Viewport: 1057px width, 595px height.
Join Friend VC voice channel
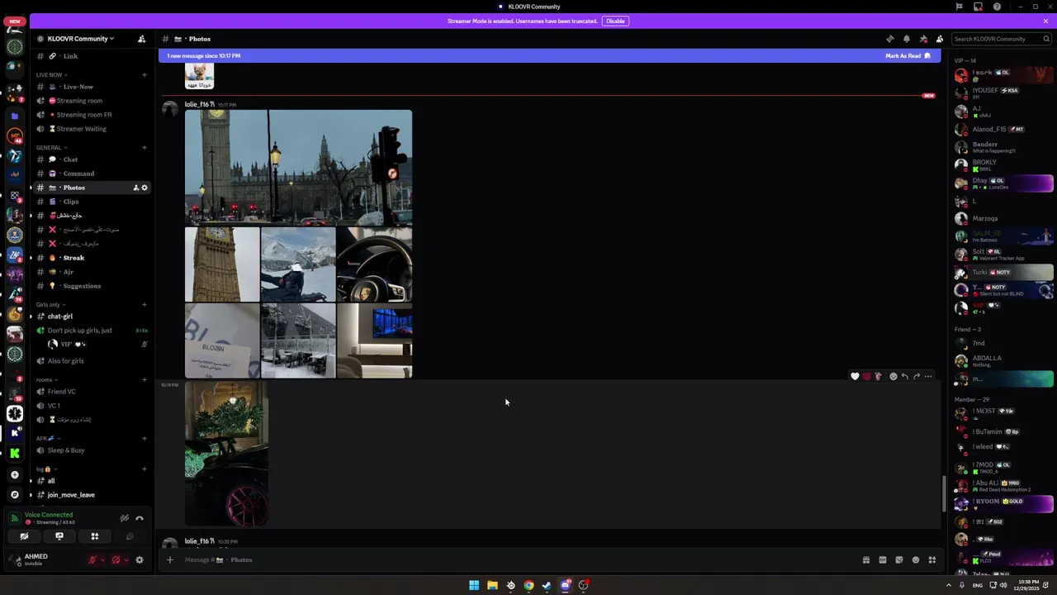[x=92, y=392]
